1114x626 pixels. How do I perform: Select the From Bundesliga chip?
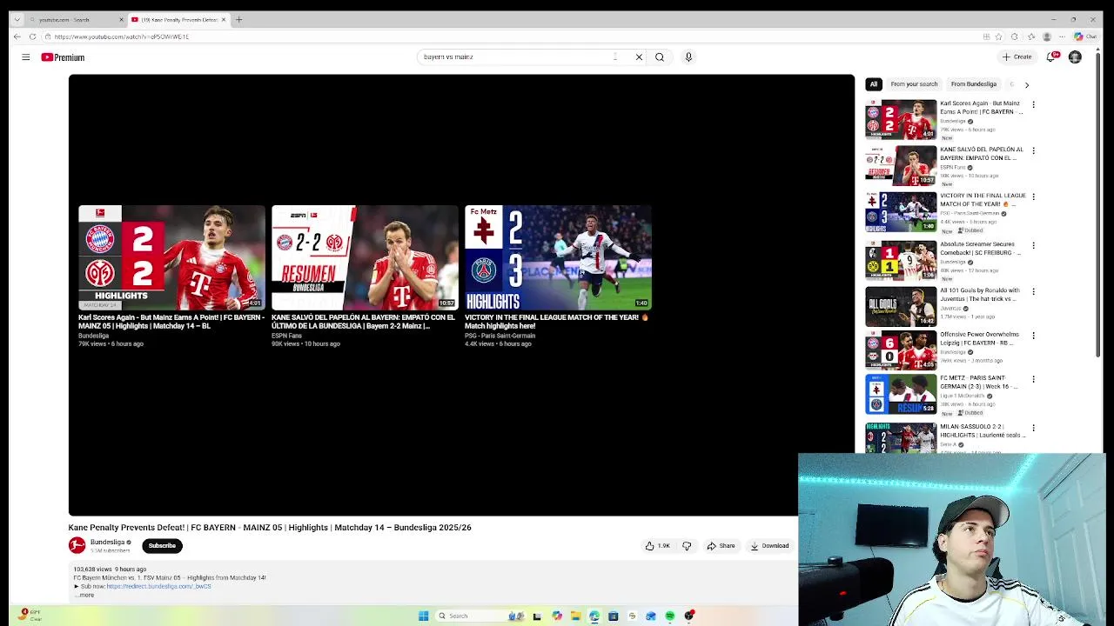[974, 84]
